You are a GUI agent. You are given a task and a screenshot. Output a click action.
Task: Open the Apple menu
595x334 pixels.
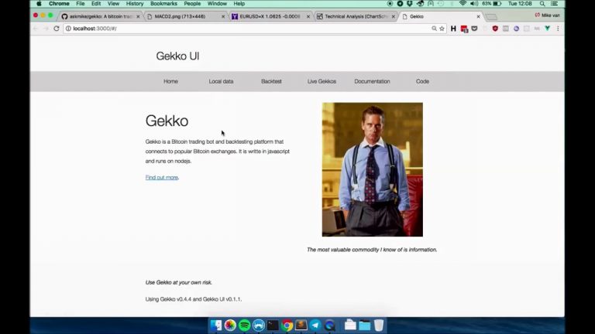coord(39,4)
